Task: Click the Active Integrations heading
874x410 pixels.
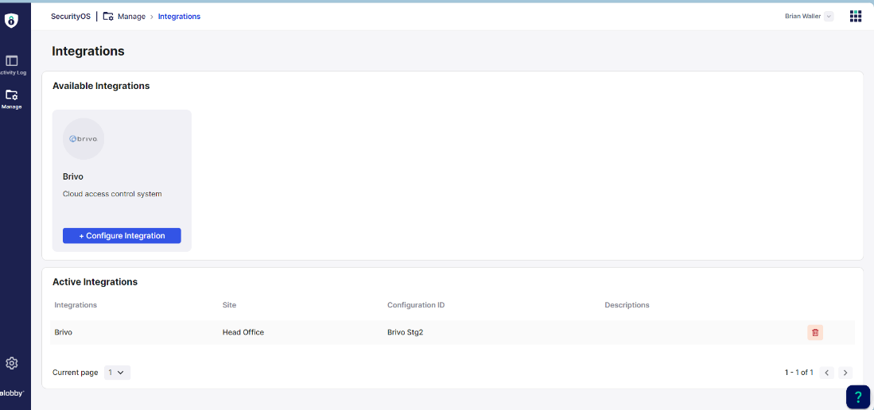Action: click(x=95, y=282)
